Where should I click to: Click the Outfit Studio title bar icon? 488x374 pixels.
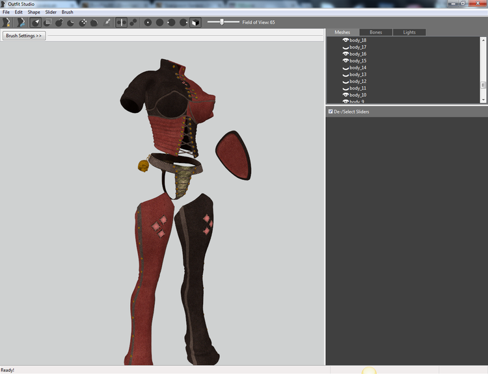pyautogui.click(x=3, y=4)
